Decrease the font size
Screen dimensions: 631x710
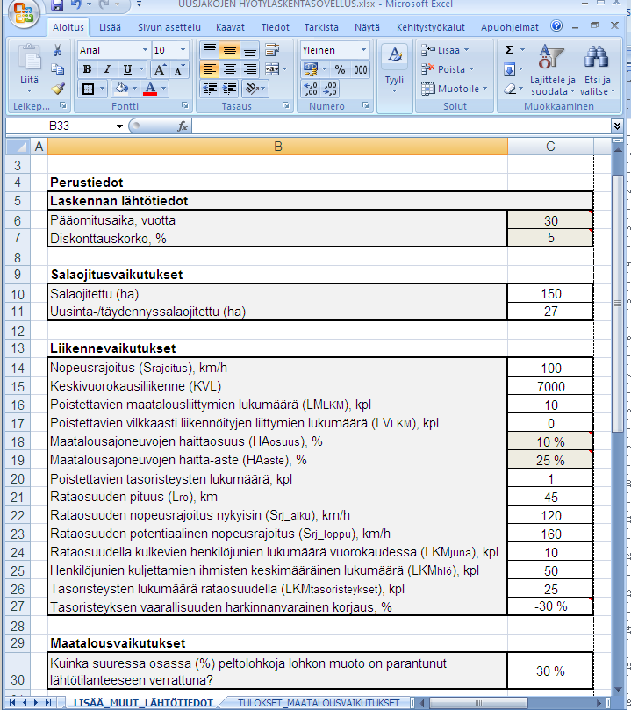(179, 69)
